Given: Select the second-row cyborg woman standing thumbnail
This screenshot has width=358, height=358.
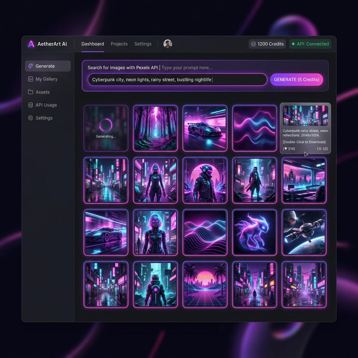Looking at the screenshot, I should [x=156, y=180].
